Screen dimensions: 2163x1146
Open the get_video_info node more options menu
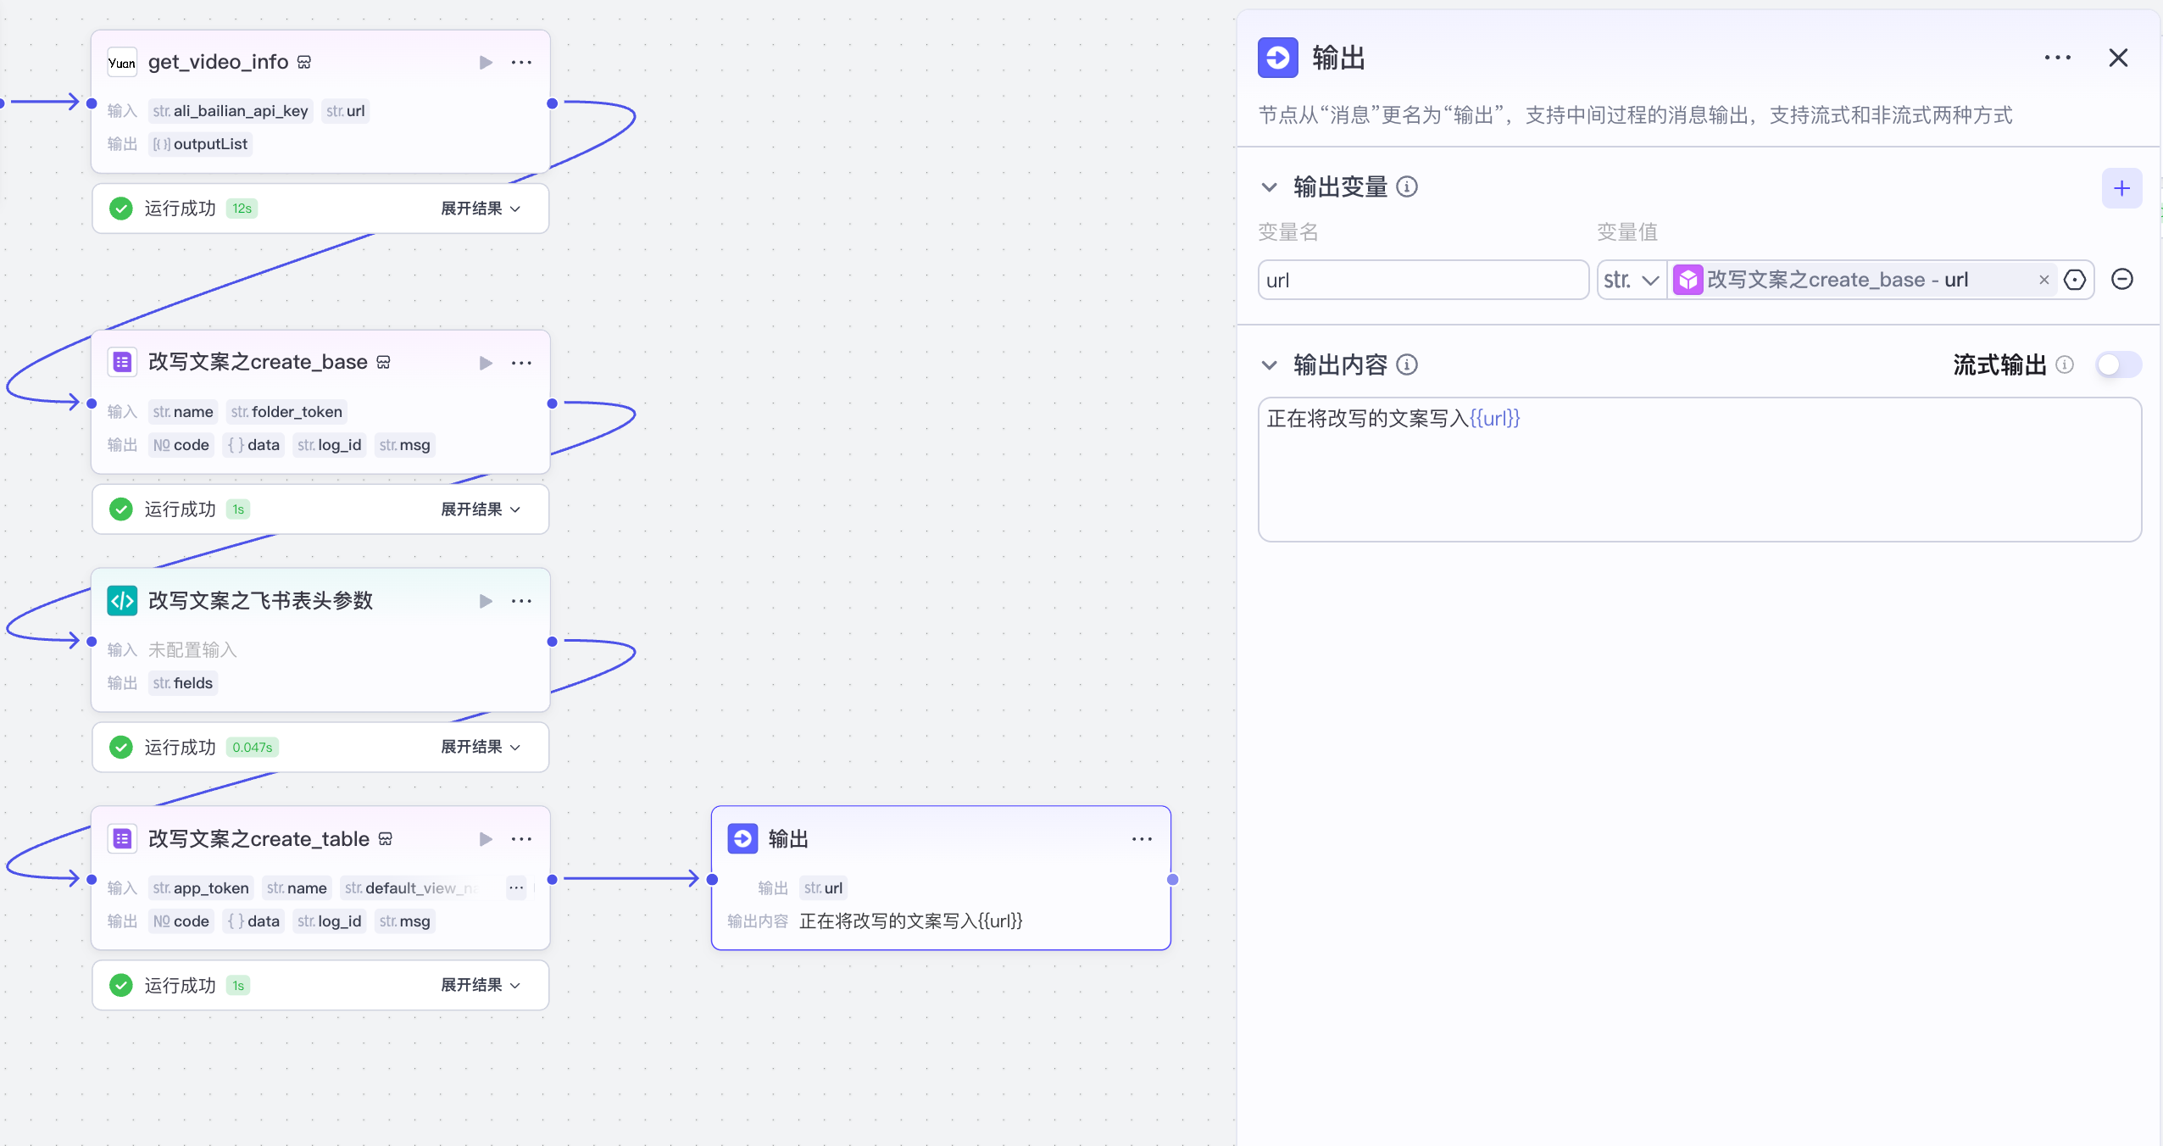pyautogui.click(x=521, y=62)
